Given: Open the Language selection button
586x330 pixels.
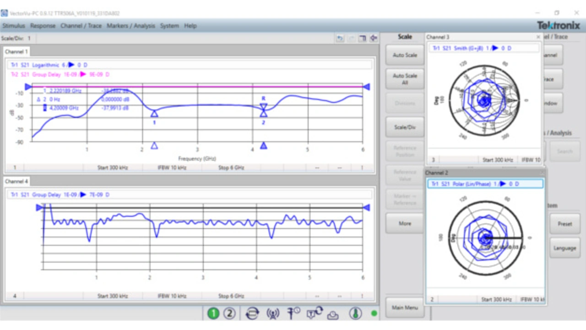Looking at the screenshot, I should (564, 248).
